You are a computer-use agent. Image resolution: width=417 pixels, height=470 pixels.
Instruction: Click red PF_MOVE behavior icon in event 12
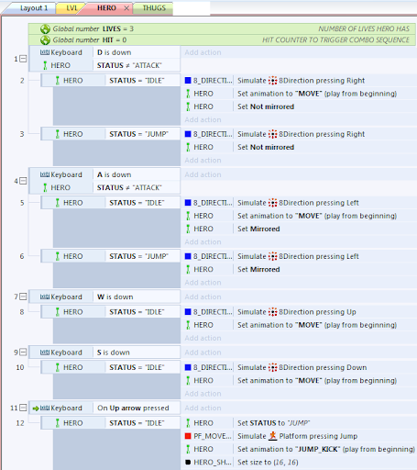(x=188, y=436)
